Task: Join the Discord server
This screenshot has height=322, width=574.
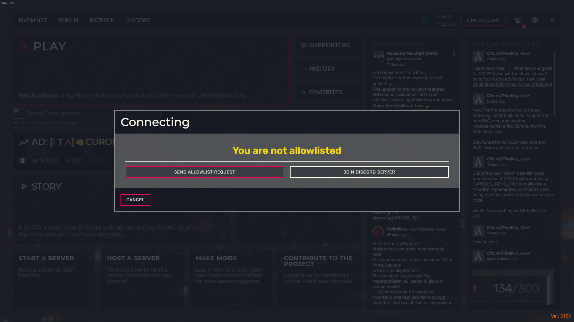Action: [369, 172]
